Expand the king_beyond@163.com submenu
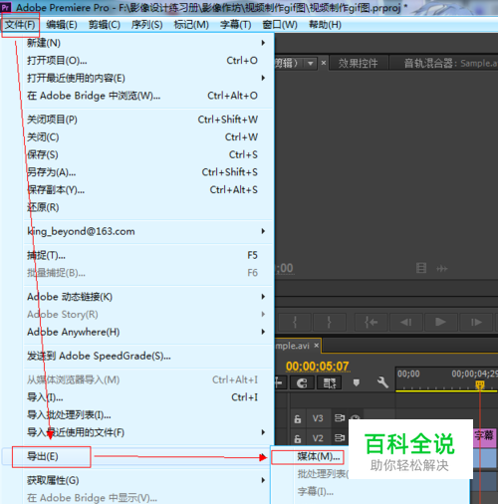 pos(147,231)
